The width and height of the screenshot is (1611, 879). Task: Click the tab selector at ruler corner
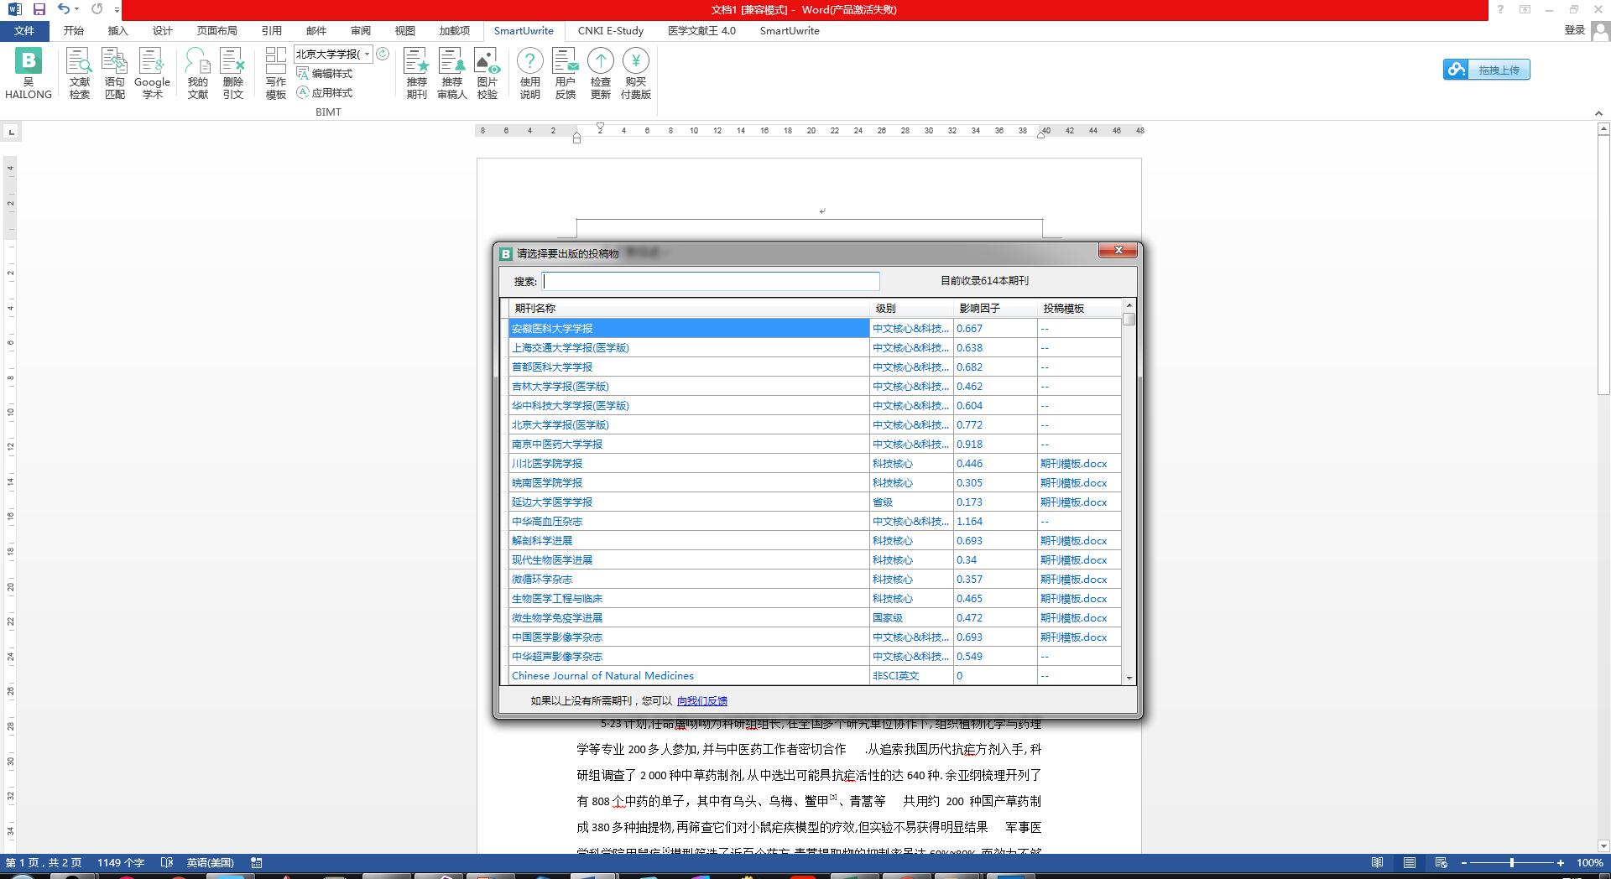click(x=11, y=132)
